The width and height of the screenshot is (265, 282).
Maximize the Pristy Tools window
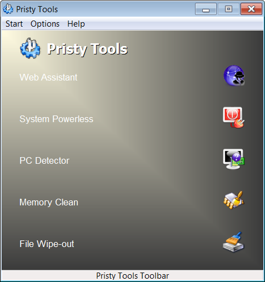228,9
